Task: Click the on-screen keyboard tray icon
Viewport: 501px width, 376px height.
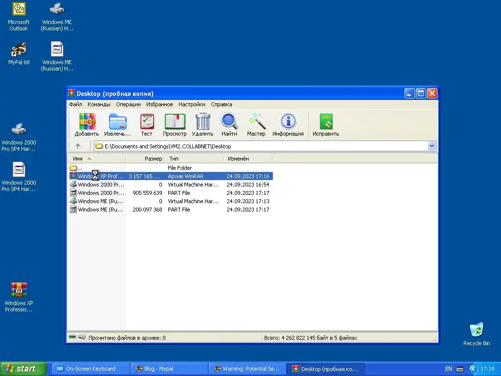Action: pos(460,369)
